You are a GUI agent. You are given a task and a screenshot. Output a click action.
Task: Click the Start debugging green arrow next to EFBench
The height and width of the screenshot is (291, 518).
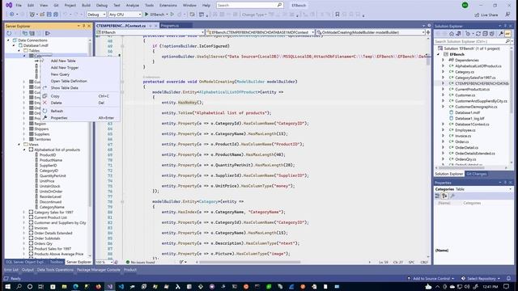pyautogui.click(x=146, y=15)
